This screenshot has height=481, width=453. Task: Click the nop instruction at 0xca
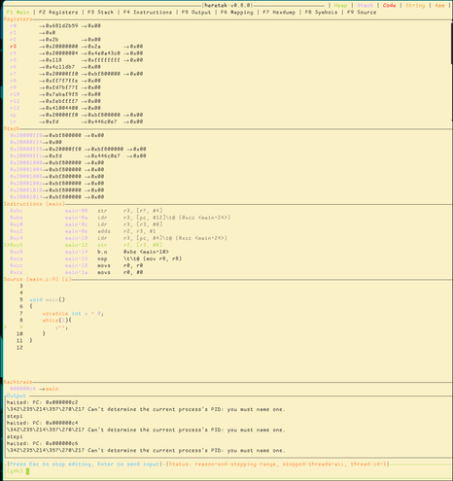[x=139, y=258]
